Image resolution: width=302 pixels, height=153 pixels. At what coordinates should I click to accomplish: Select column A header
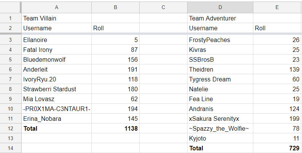tap(56, 7)
